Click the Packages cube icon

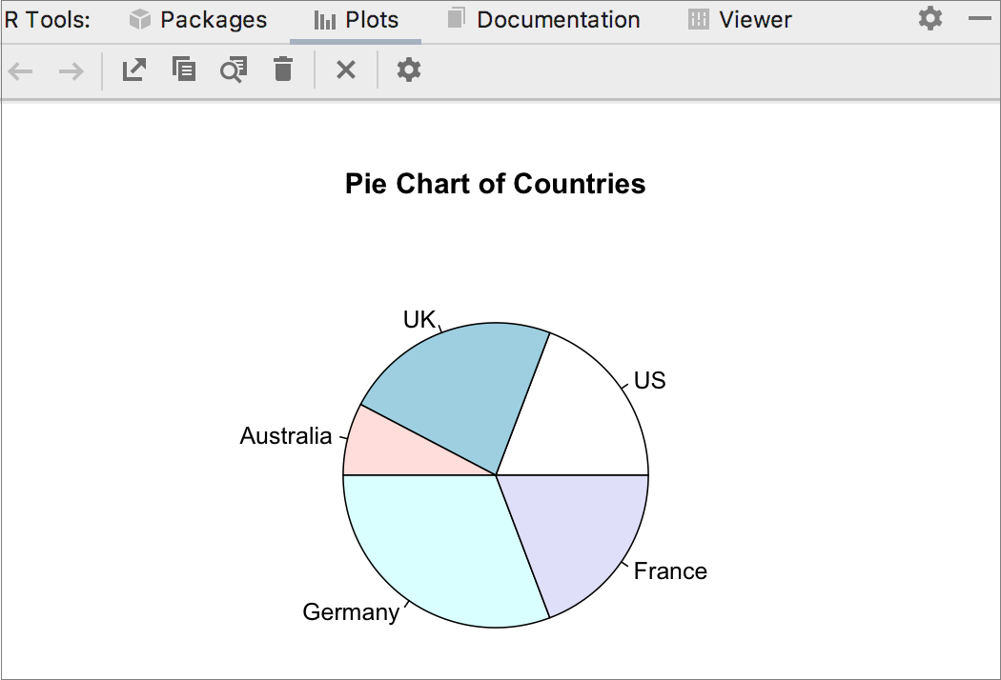point(139,19)
